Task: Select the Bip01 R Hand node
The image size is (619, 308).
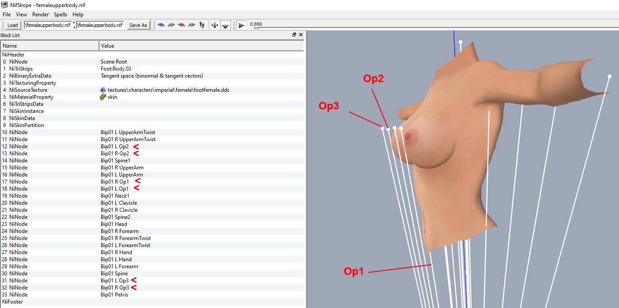Action: [x=152, y=252]
